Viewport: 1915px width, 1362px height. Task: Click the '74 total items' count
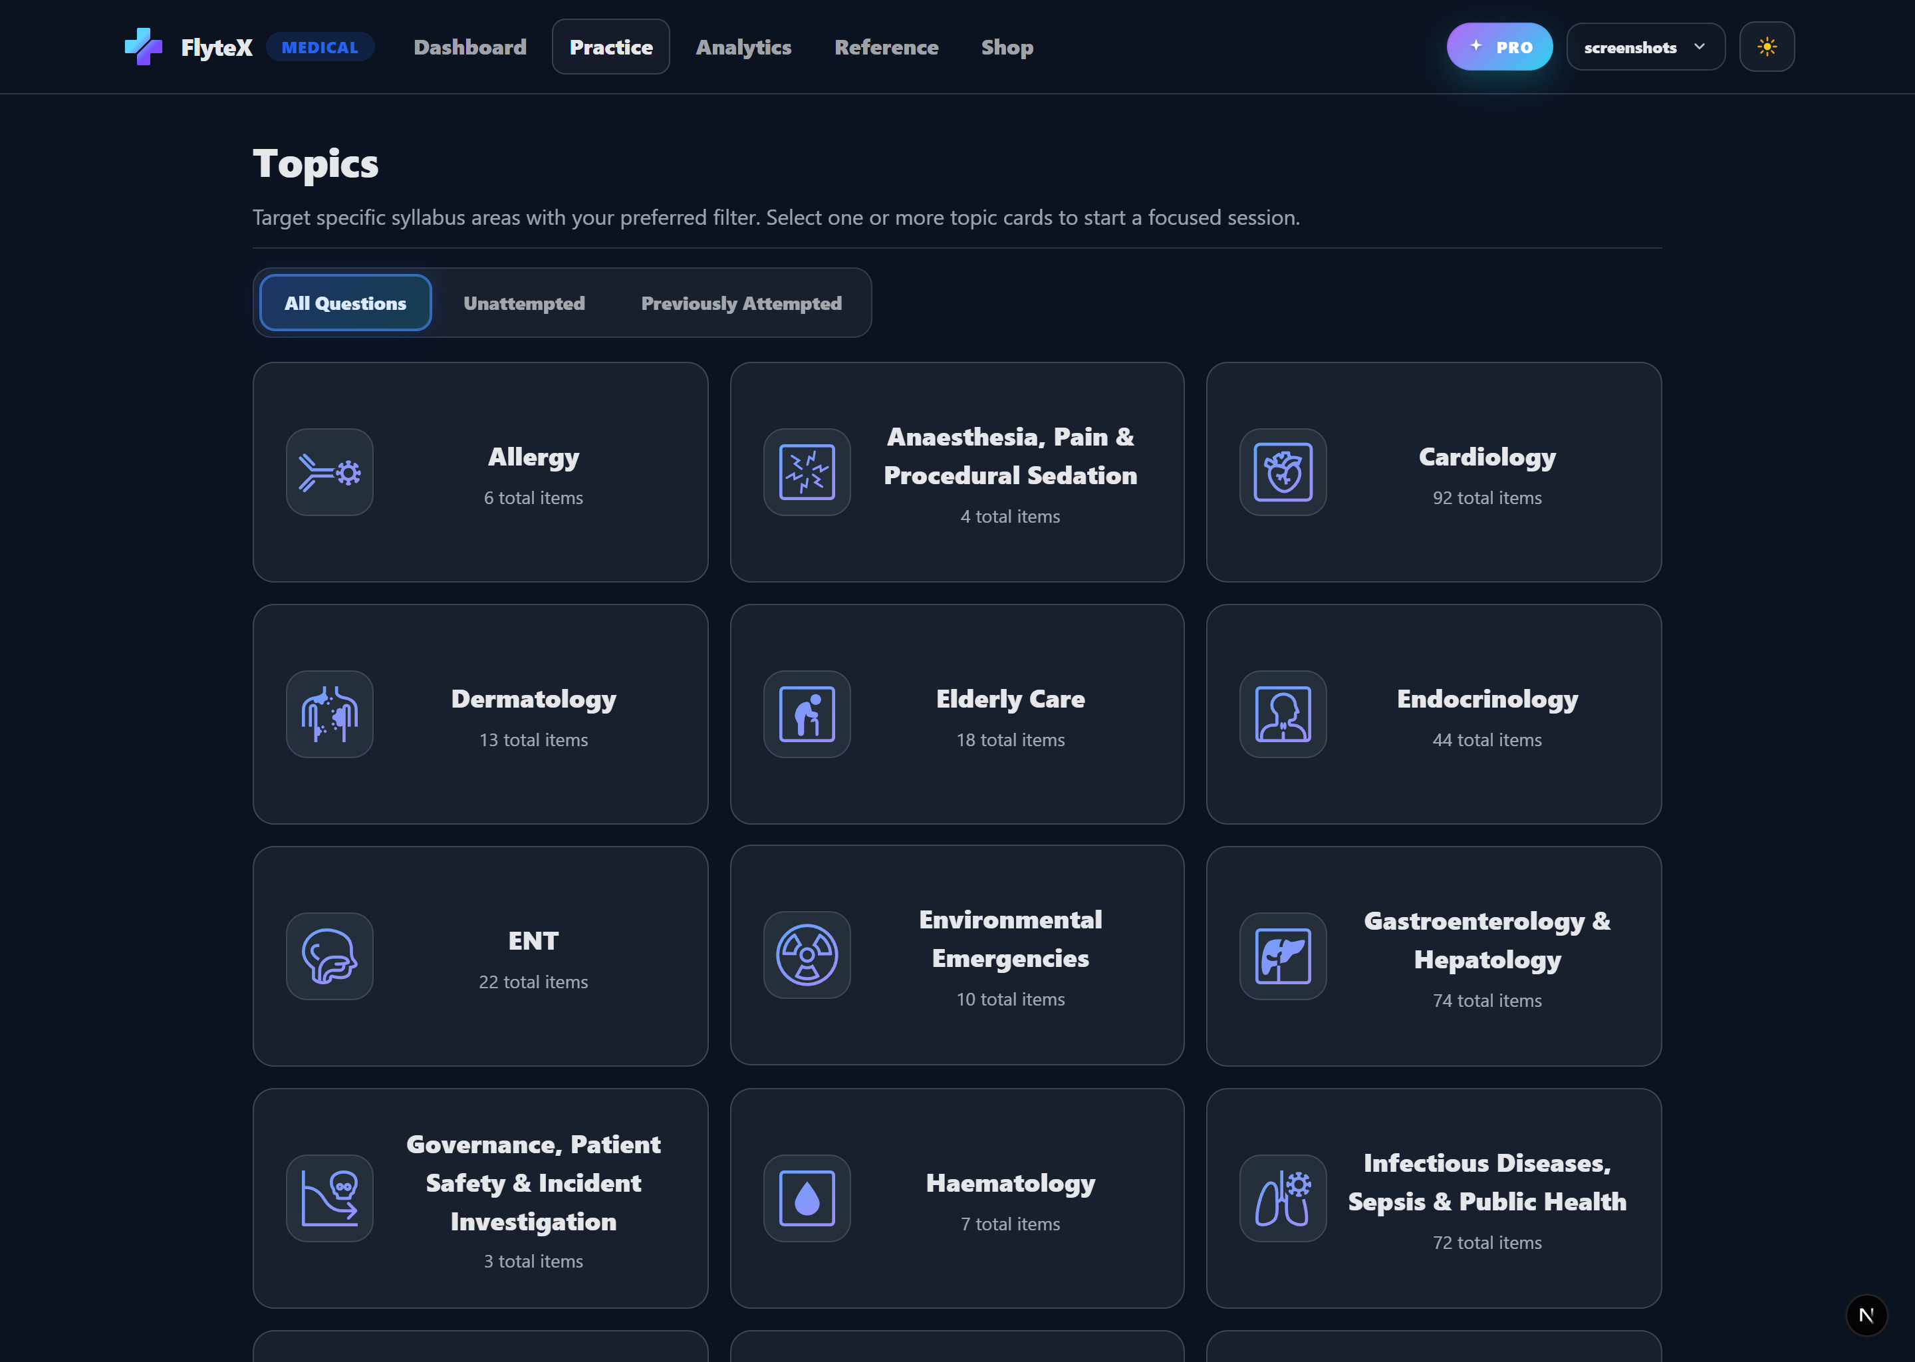[1487, 1000]
